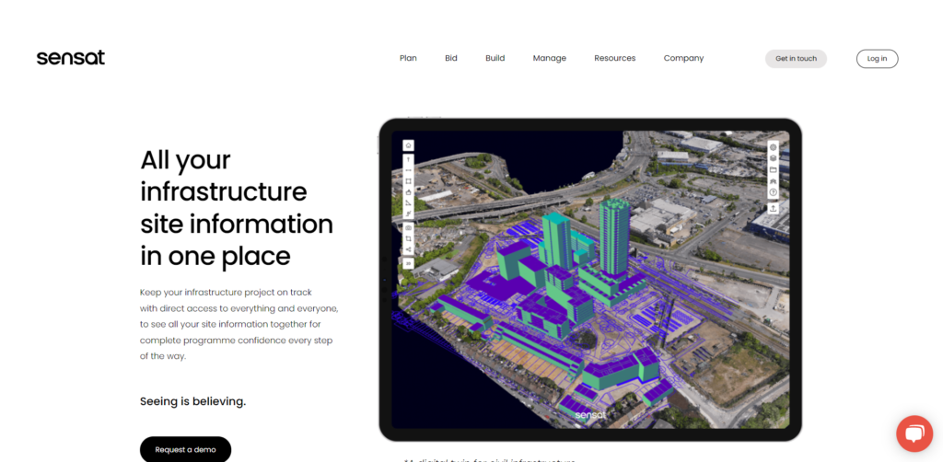Toggle the 2D view button
943x462 pixels.
point(408,263)
